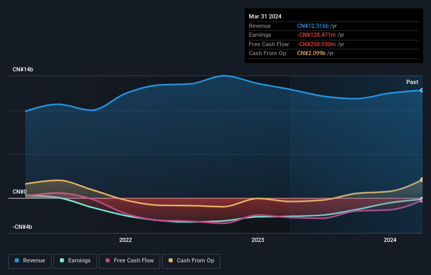Screen dimensions: 431x275
Task: Toggle the Revenue legend button
Action: [30, 261]
